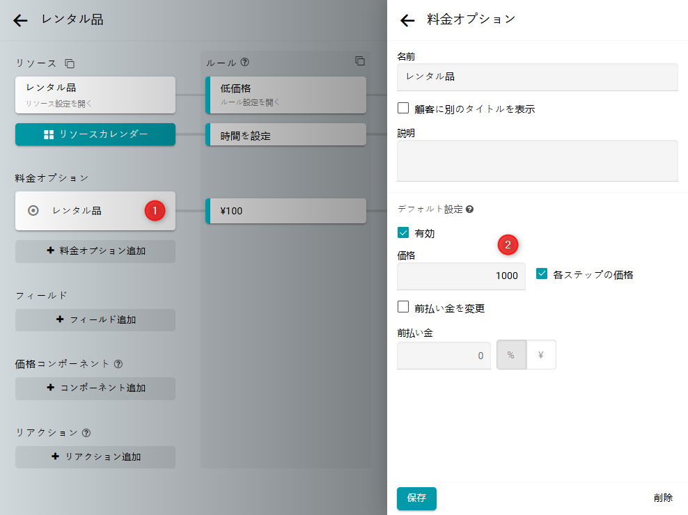Open the 低価格 rule card
This screenshot has height=515, width=688.
click(286, 95)
